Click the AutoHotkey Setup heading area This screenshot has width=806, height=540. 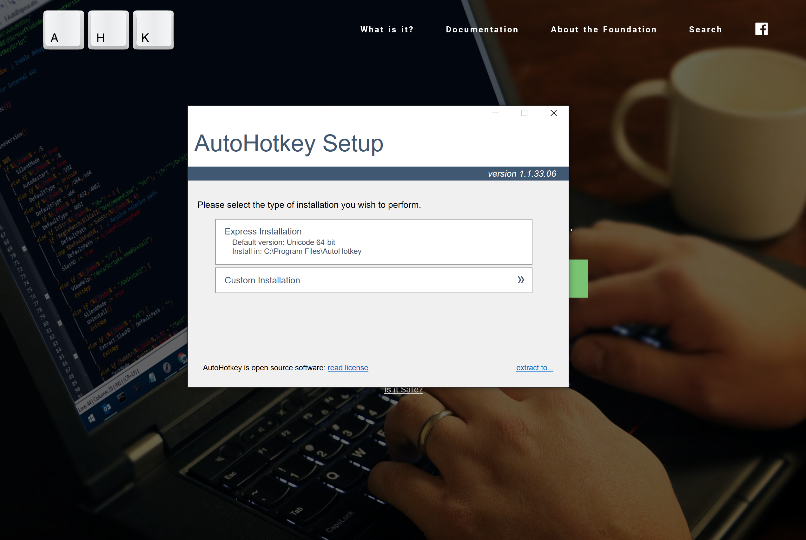[289, 143]
